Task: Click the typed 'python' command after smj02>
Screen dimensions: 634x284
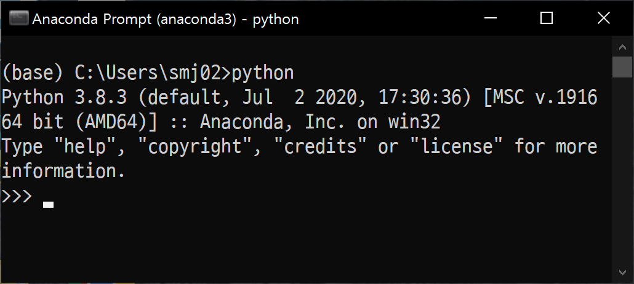Action: click(262, 74)
